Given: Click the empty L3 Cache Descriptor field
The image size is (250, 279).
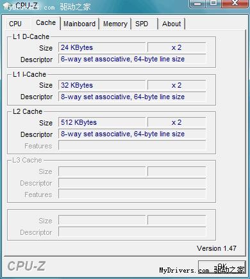Looking at the screenshot, I should pyautogui.click(x=132, y=183).
